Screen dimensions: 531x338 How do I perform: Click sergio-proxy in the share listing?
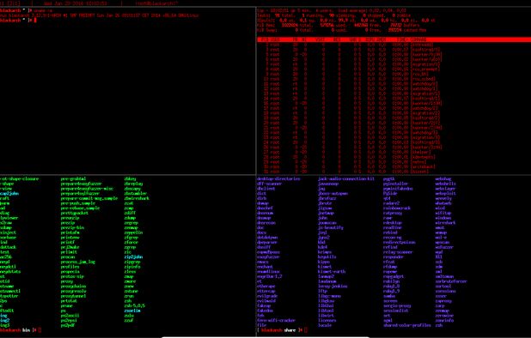point(397,306)
